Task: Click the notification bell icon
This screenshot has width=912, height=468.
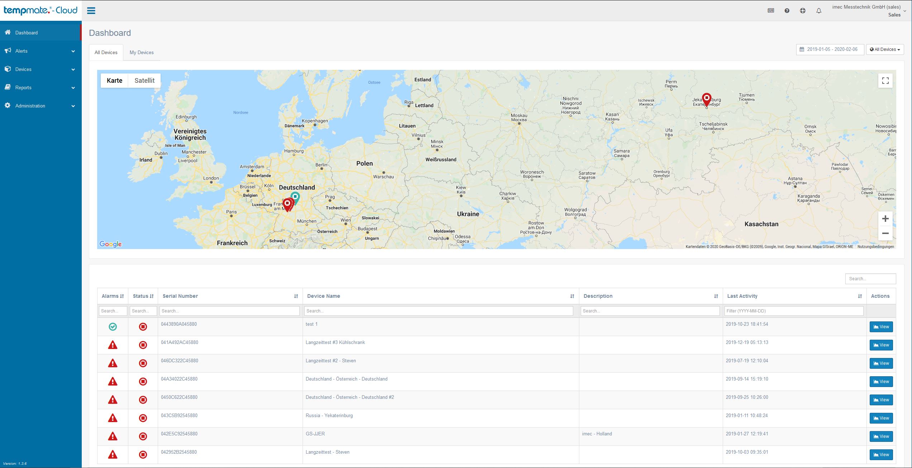Action: 818,11
